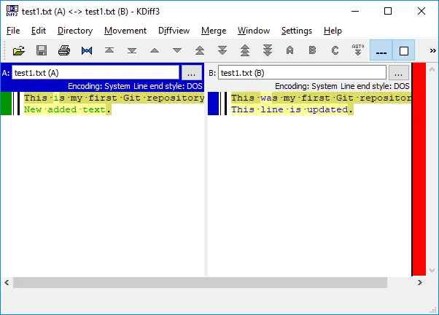Open the Diffview menu
439x315 pixels.
(x=174, y=31)
